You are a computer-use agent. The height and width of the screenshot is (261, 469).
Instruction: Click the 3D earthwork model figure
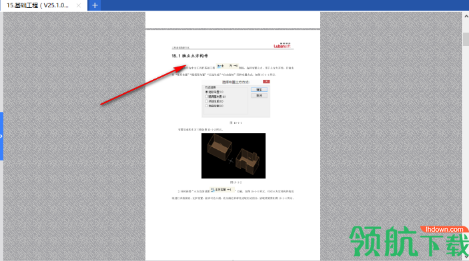click(233, 156)
